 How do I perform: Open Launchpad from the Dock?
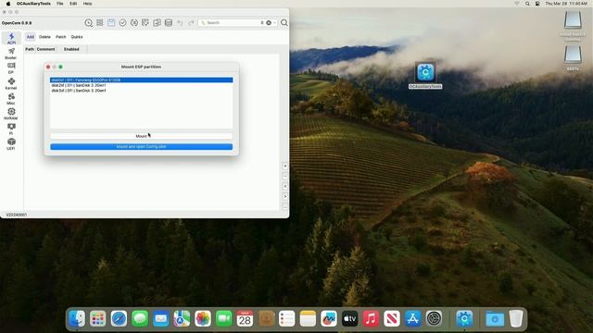coord(97,319)
